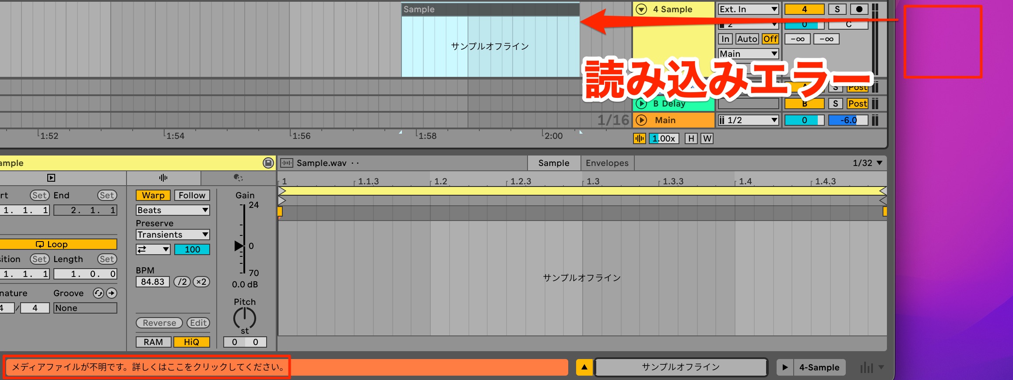Screen dimensions: 1013x380
Task: Click the W optimize width button
Action: 707,138
